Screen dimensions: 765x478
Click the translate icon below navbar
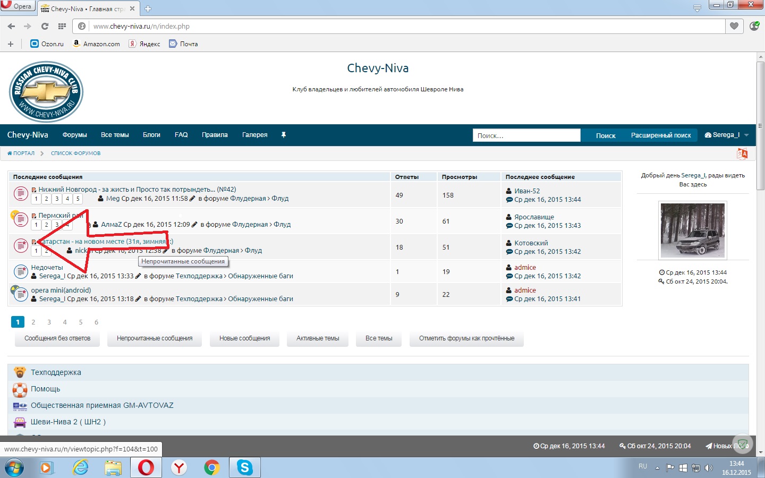(x=742, y=153)
